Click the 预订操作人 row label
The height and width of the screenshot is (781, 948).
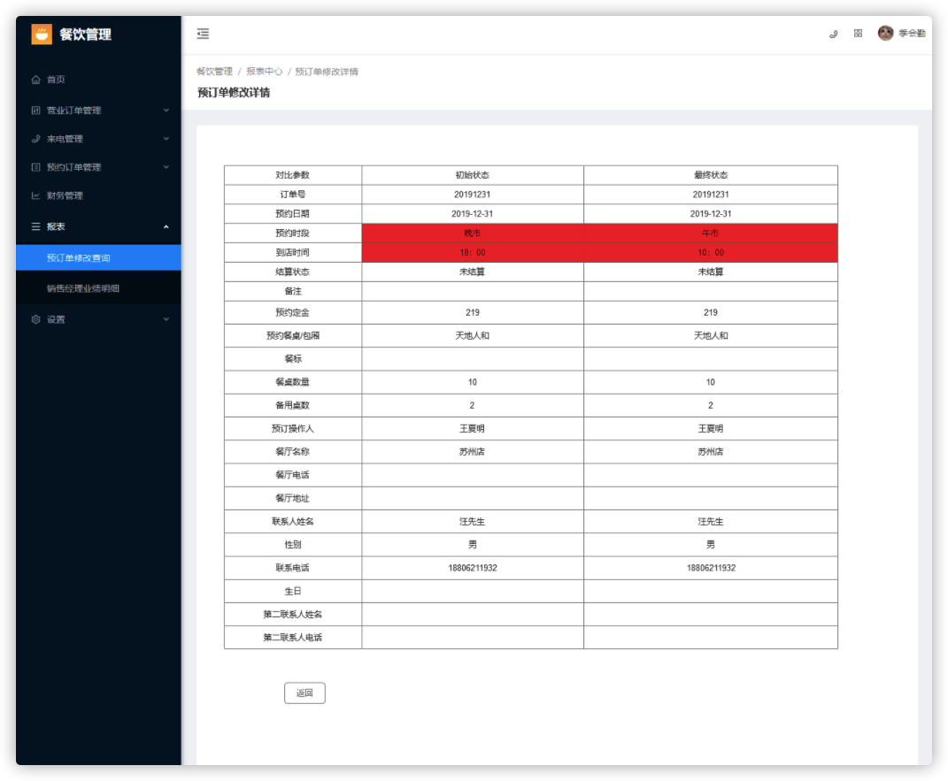[293, 428]
